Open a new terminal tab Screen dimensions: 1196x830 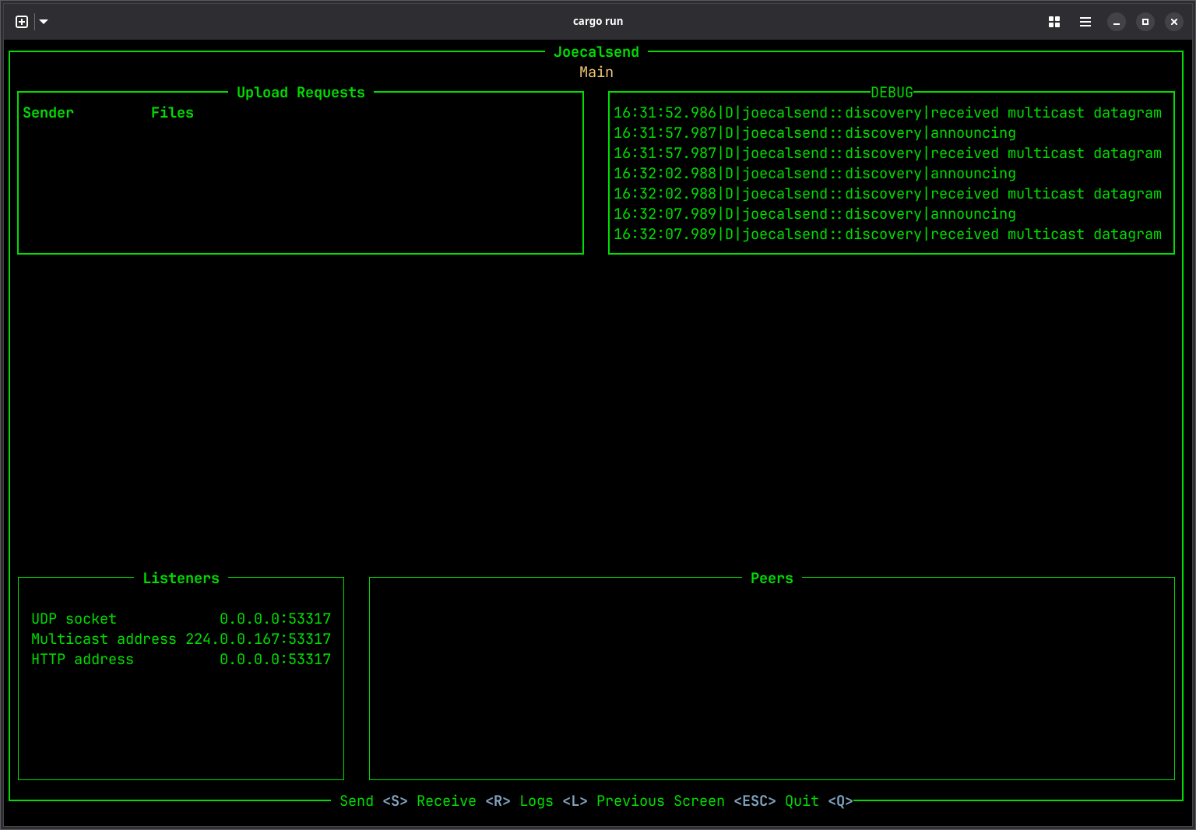click(x=22, y=22)
